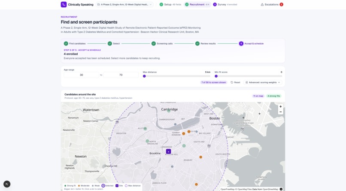Select the gray dot near Cambridgeport
346x191 pixels.
tap(175, 124)
